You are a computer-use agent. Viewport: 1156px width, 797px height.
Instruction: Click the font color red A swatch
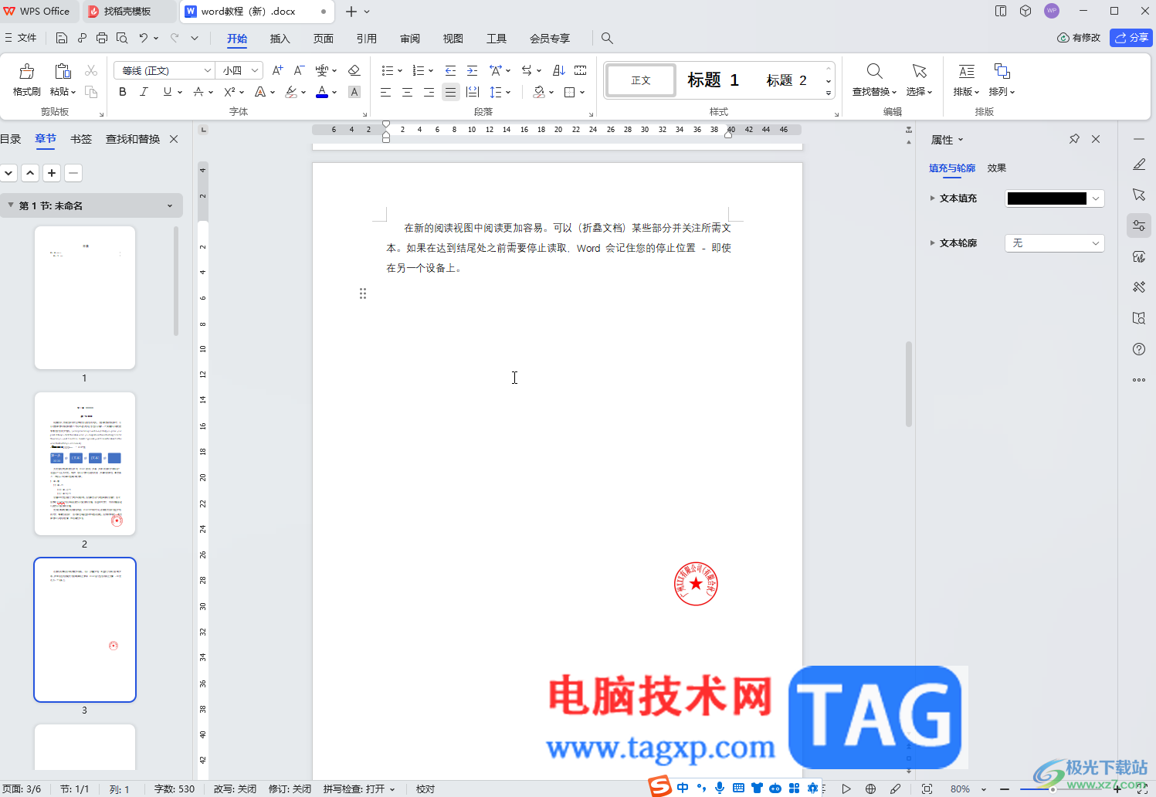(322, 92)
